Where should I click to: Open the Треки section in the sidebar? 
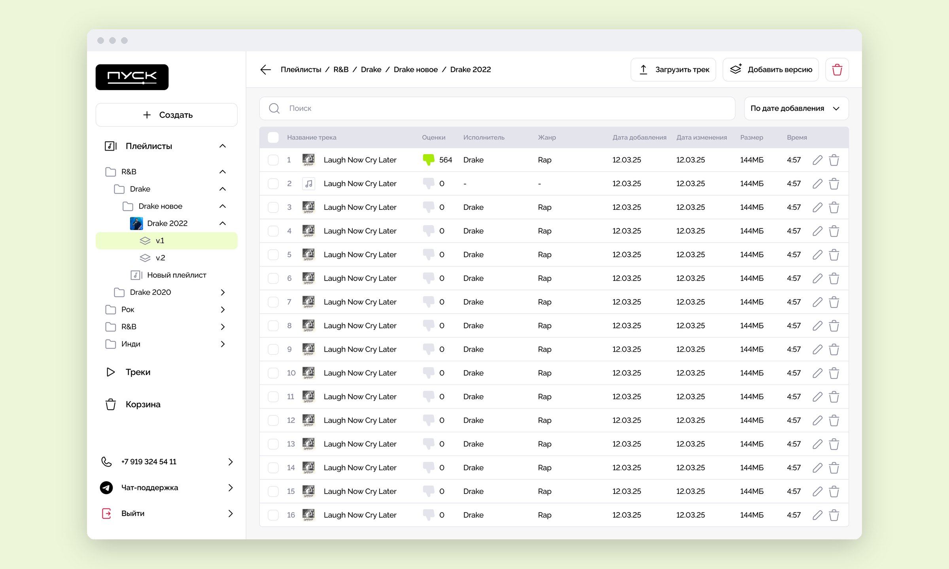coord(138,372)
